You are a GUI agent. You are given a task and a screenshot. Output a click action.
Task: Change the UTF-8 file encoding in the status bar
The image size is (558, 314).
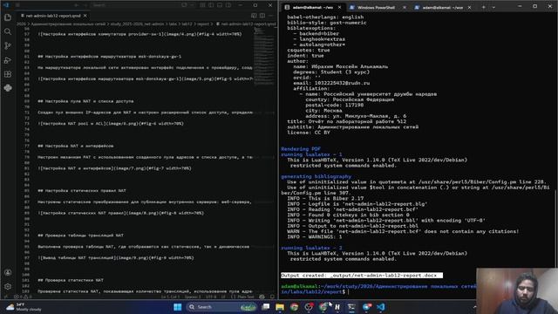(x=211, y=297)
